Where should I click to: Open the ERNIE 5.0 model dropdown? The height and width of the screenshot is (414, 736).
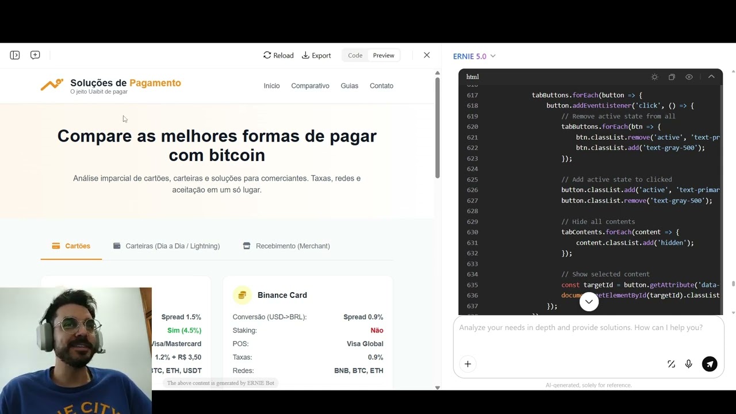pyautogui.click(x=474, y=56)
